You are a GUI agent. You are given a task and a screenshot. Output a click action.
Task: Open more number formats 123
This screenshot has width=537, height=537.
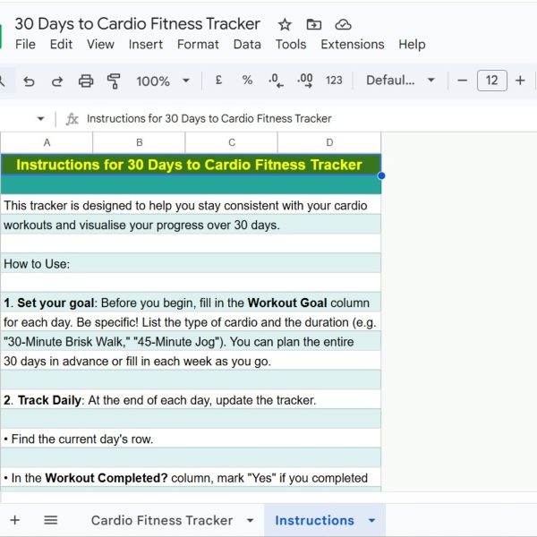click(x=334, y=81)
